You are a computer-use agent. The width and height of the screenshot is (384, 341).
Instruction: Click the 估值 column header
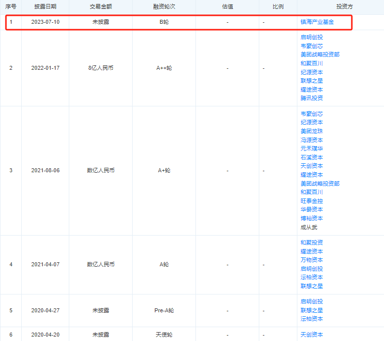(x=228, y=7)
